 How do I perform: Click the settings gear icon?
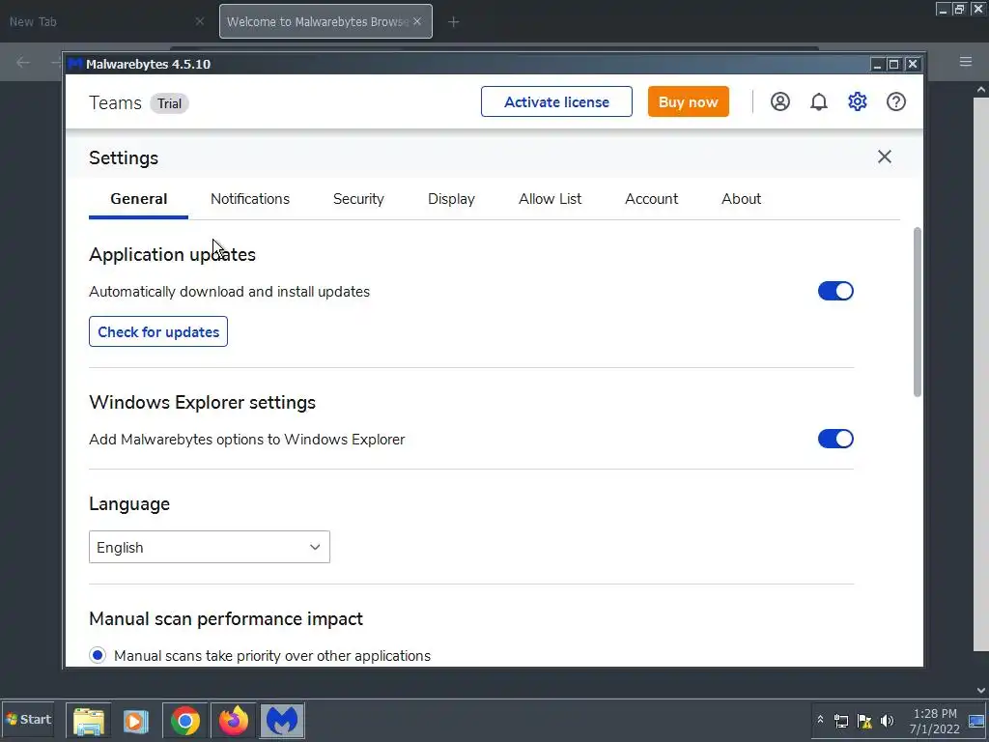(857, 101)
